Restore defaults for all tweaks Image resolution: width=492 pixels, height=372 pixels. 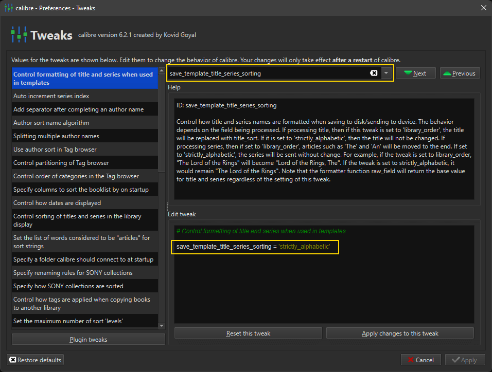36,360
